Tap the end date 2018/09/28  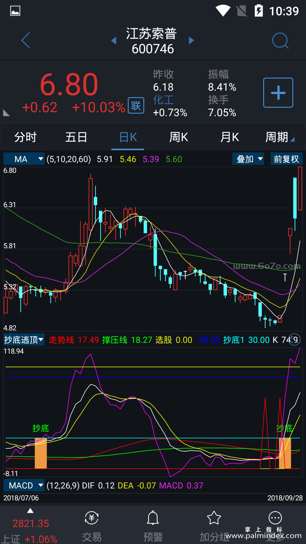pos(285,498)
